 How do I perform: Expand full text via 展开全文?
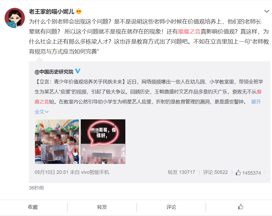pyautogui.click(x=256, y=102)
